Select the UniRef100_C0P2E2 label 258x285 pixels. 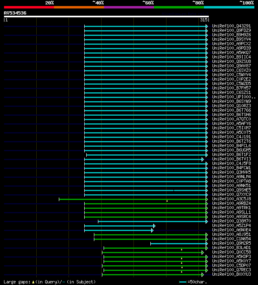tap(231, 79)
